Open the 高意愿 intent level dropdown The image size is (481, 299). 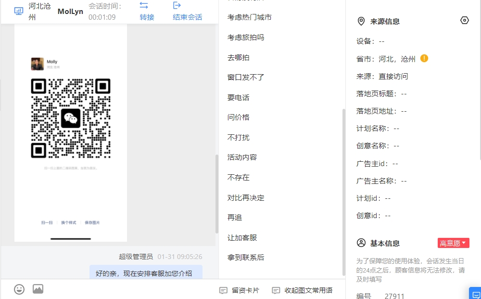click(x=454, y=243)
